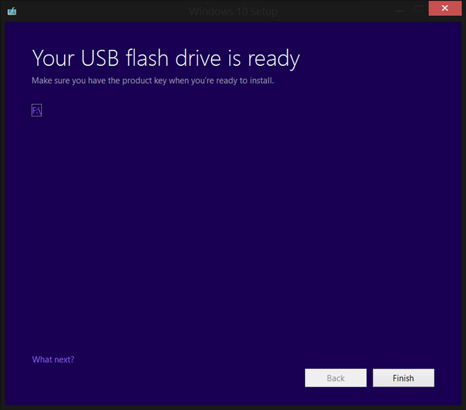Click the window's bottom black border
Viewport: 466px width, 410px height.
[233, 407]
